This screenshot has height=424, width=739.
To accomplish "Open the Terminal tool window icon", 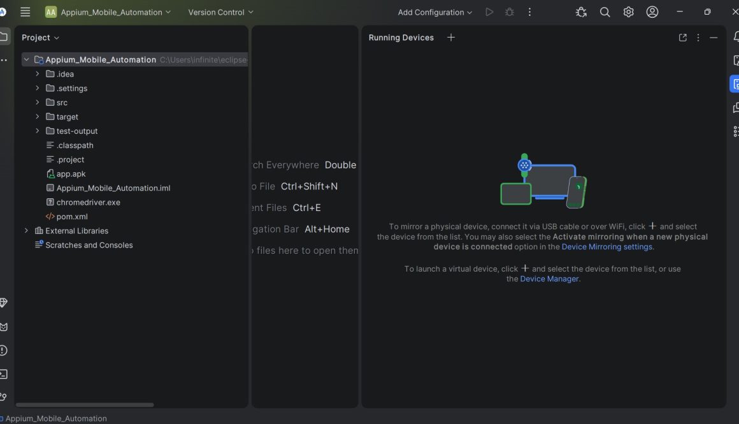I will pos(3,374).
